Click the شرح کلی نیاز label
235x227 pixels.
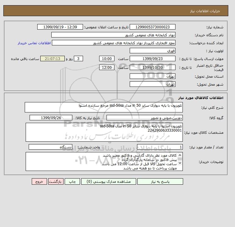tap(212, 108)
